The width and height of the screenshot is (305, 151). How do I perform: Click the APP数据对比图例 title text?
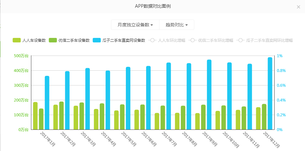(153, 6)
